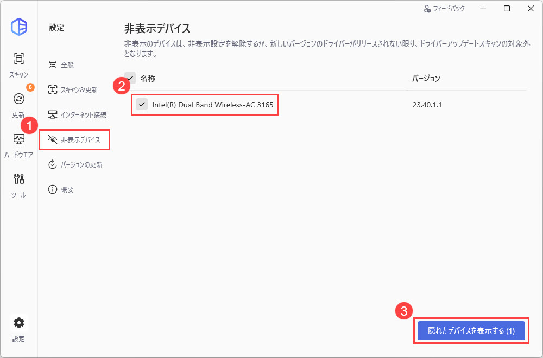
Task: Click the バージョン column header
Action: [426, 79]
